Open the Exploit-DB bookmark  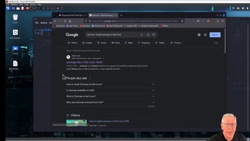[x=130, y=26]
